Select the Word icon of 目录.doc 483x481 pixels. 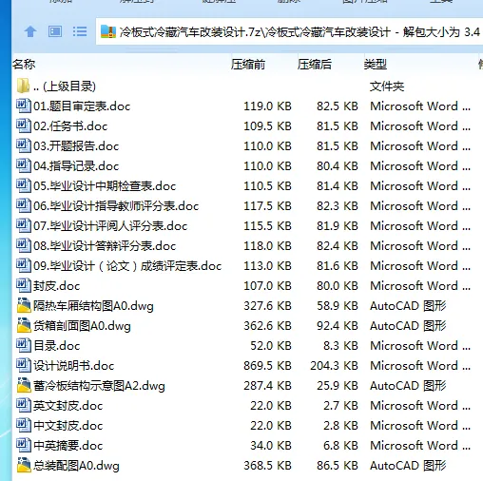click(x=24, y=345)
